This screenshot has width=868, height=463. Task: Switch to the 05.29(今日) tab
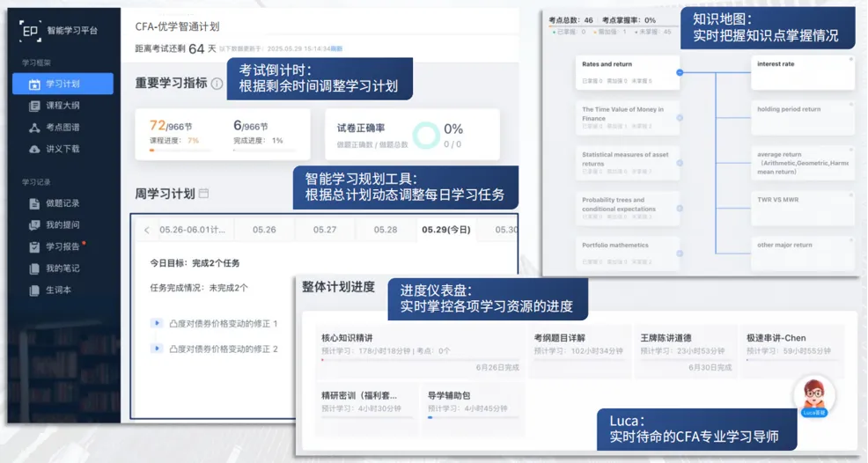[x=446, y=230]
